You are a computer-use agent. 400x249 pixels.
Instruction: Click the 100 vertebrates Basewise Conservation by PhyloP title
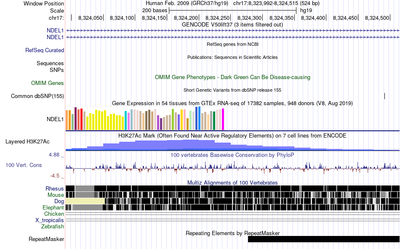(232, 155)
